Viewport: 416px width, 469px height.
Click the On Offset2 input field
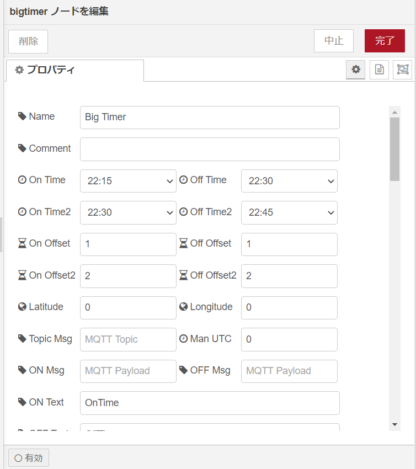pyautogui.click(x=128, y=276)
